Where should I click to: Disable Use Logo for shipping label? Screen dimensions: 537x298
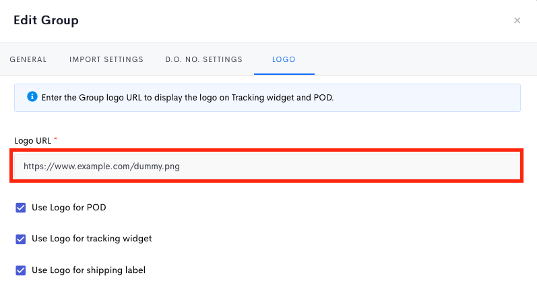point(20,270)
